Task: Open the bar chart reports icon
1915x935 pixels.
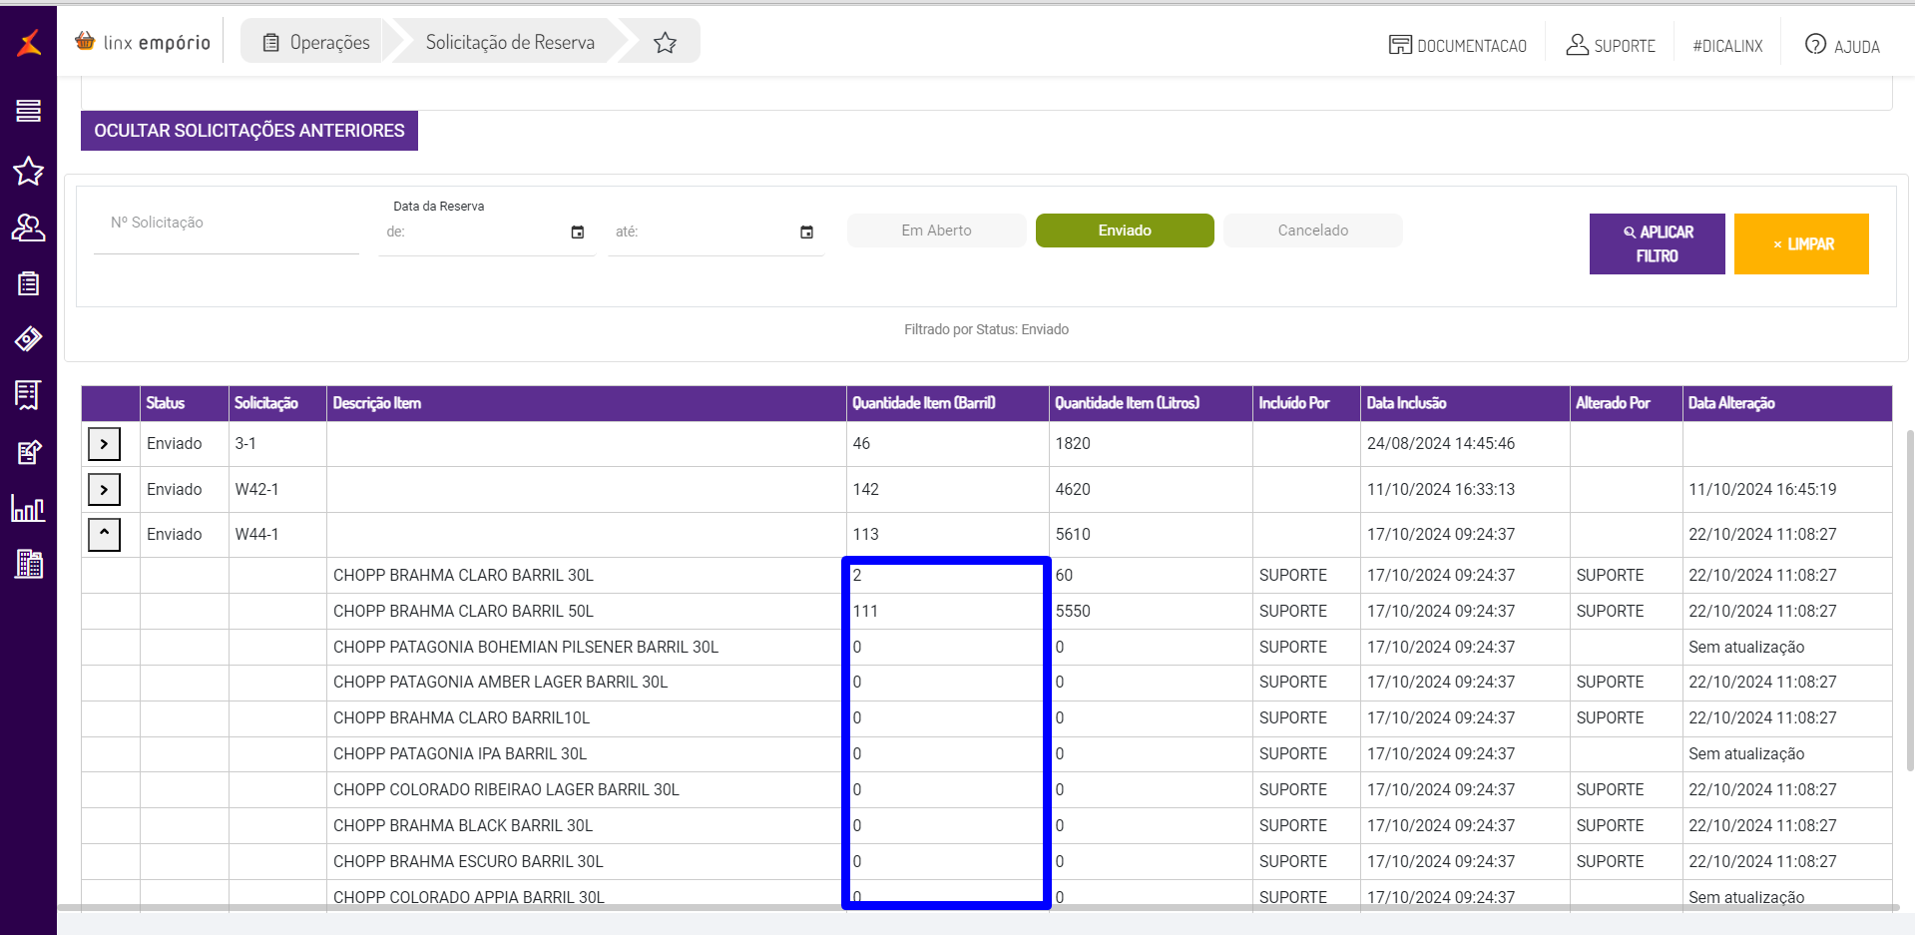Action: click(28, 508)
